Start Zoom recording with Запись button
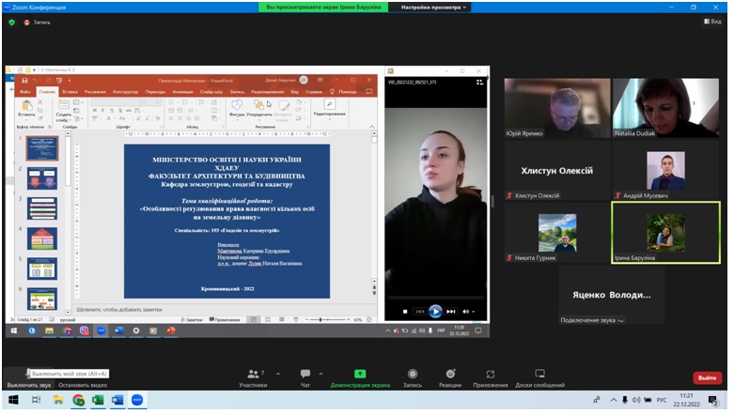 pyautogui.click(x=413, y=378)
